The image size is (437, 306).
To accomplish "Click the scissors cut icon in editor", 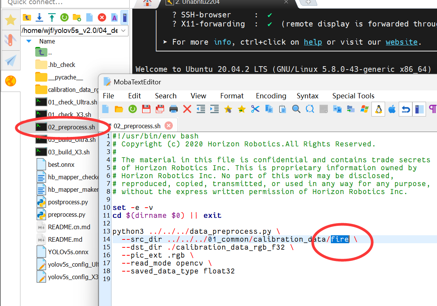I will pos(255,109).
